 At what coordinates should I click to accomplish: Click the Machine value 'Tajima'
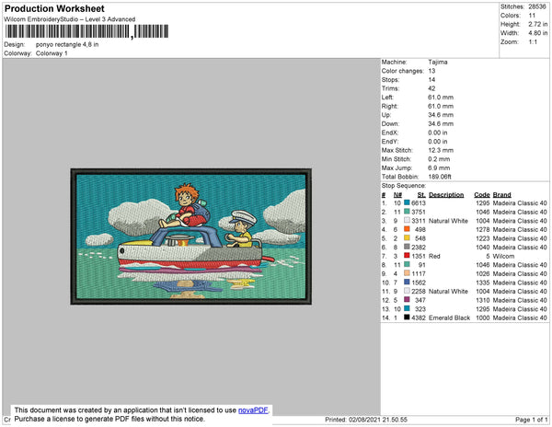[x=438, y=62]
